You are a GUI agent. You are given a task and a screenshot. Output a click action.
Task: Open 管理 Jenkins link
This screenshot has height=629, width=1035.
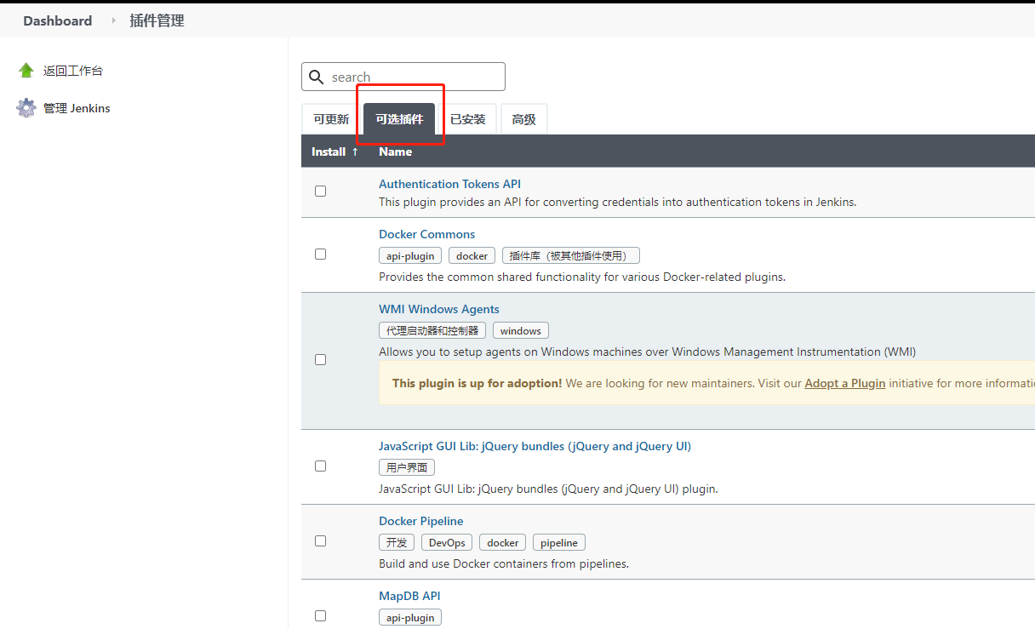(77, 108)
